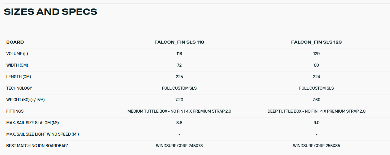Click the TECHNOLOGY row label

19,88
